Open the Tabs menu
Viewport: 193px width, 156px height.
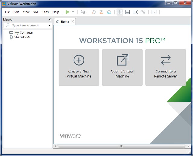[45, 12]
